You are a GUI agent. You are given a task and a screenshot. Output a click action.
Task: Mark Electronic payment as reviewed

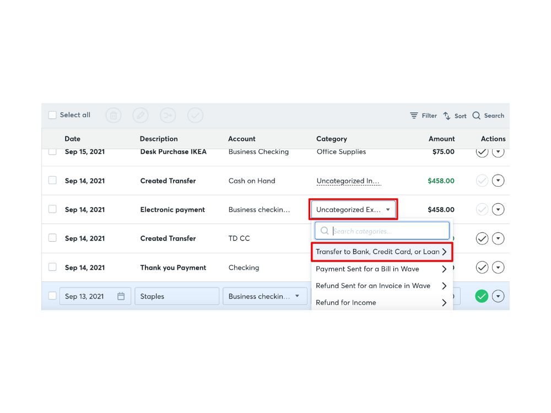pyautogui.click(x=482, y=209)
